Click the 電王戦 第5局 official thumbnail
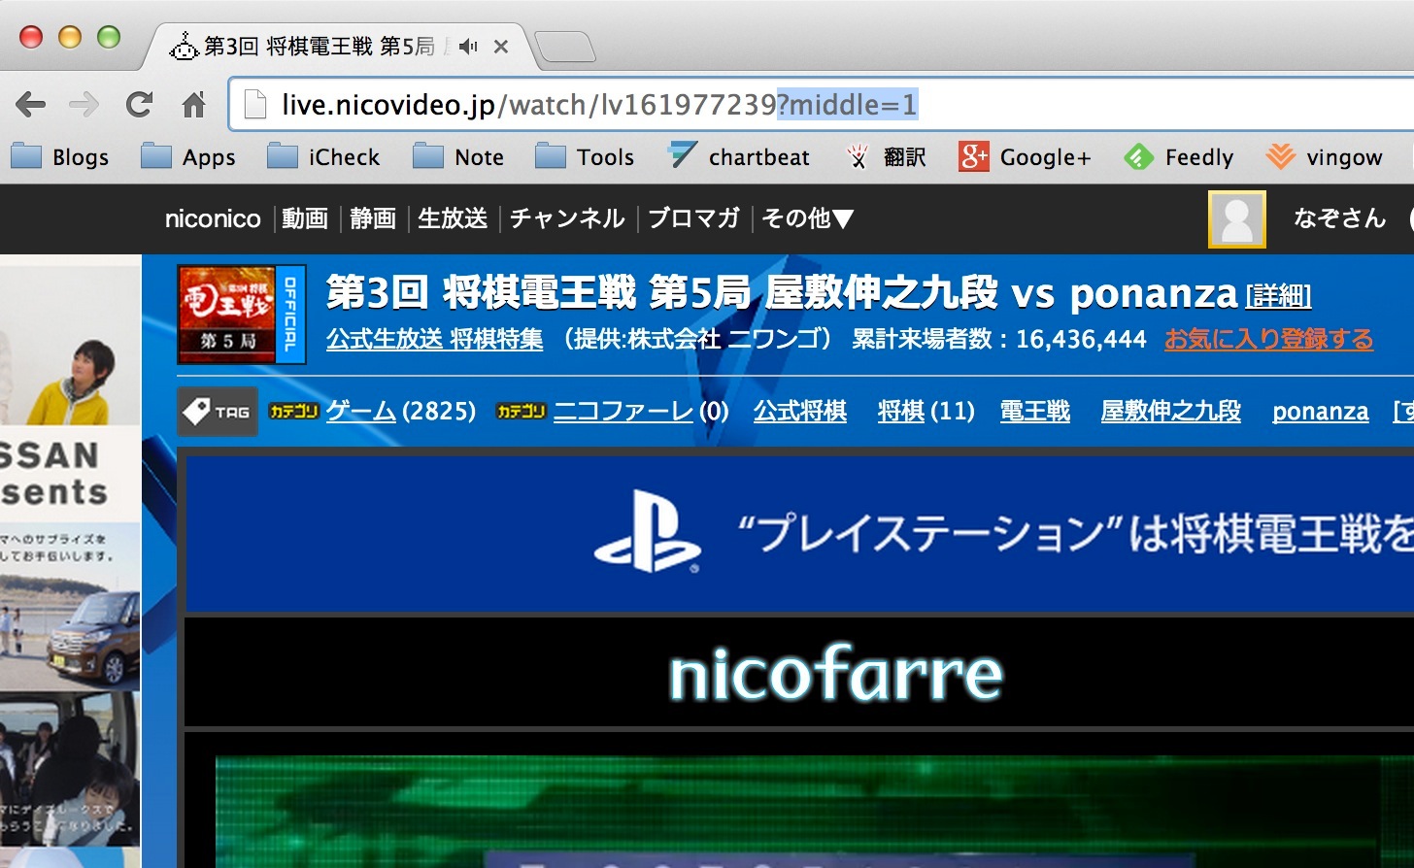This screenshot has width=1414, height=868. tap(242, 314)
